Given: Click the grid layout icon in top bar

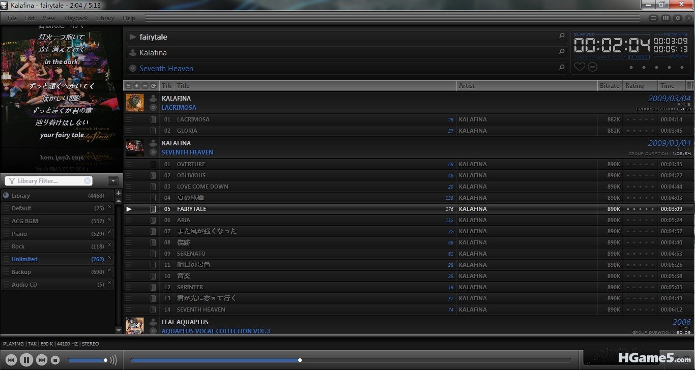Looking at the screenshot, I should point(665,18).
